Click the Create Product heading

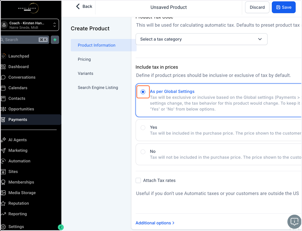click(x=90, y=28)
